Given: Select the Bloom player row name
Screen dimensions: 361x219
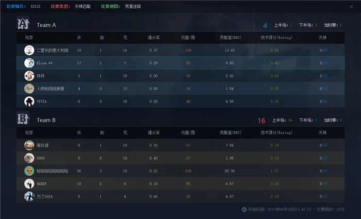Looking at the screenshot, I should pos(45,63).
